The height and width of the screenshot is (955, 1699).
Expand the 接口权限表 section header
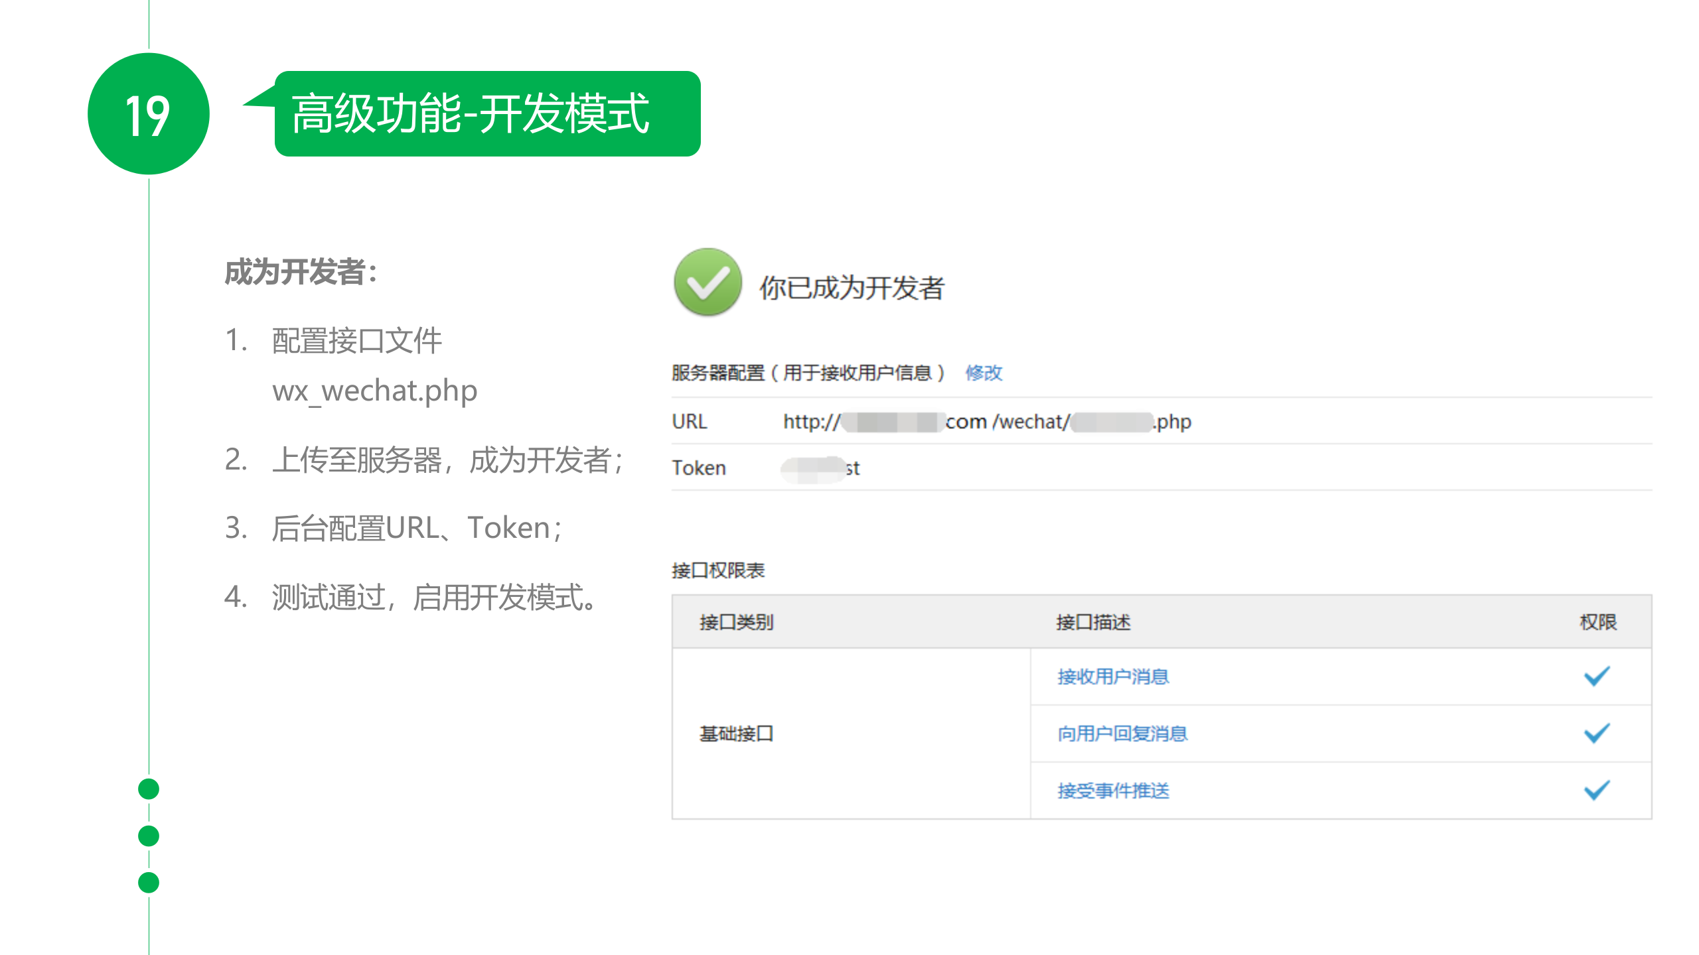pos(717,570)
